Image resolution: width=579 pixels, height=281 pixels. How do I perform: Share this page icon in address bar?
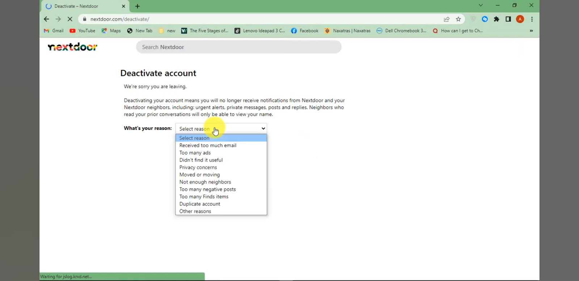447,19
